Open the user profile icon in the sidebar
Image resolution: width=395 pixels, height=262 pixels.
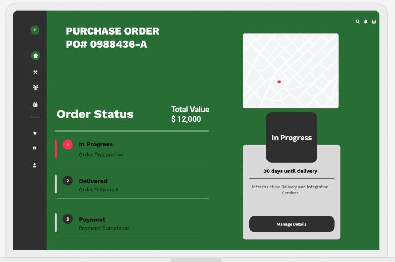pyautogui.click(x=35, y=165)
